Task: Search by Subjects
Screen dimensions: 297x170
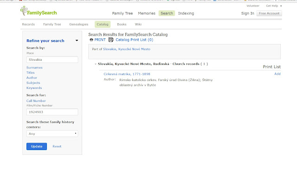Action: [33, 83]
